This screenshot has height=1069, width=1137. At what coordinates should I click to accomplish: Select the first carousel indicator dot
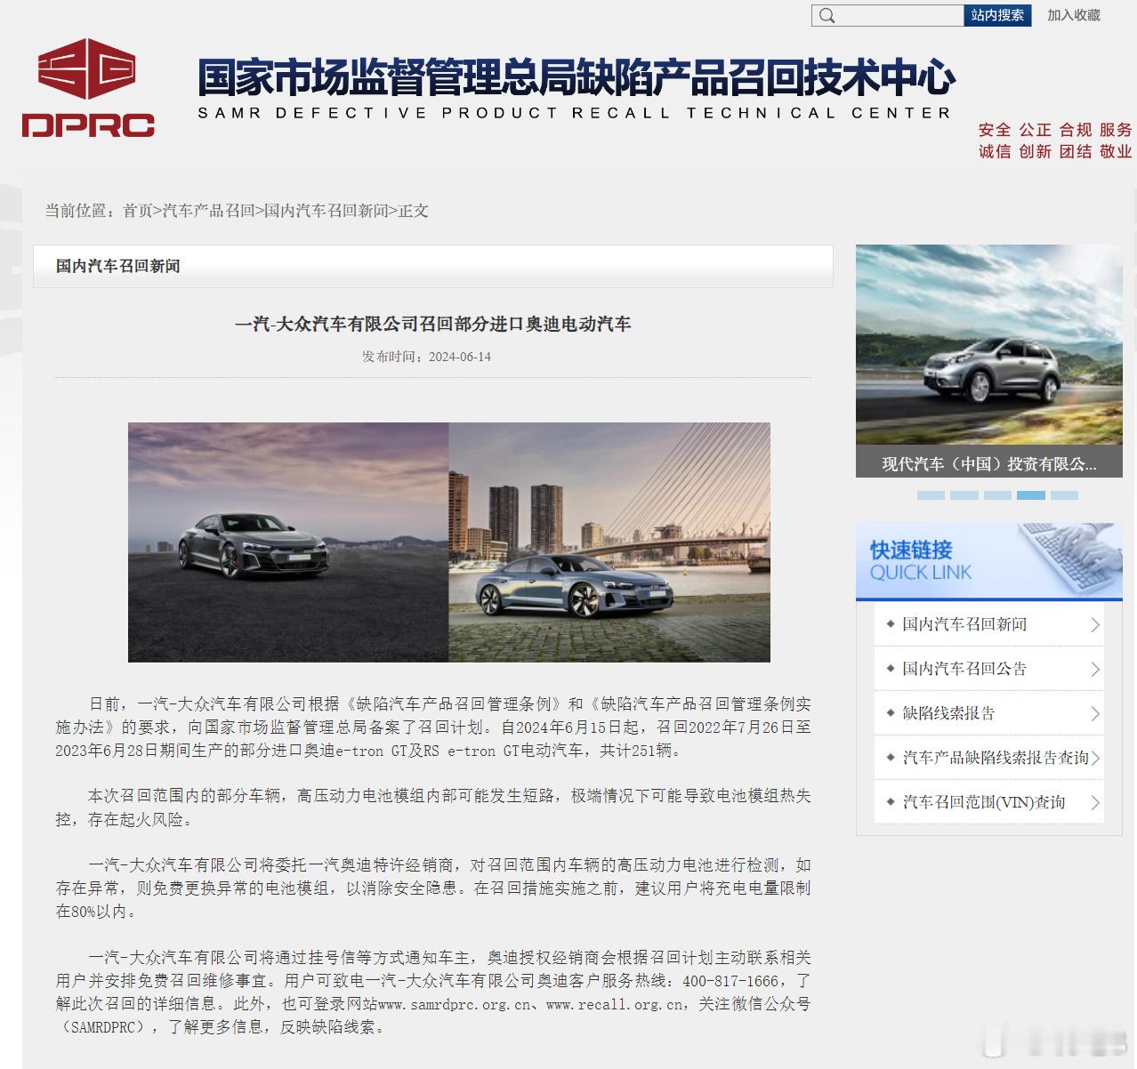[x=931, y=495]
